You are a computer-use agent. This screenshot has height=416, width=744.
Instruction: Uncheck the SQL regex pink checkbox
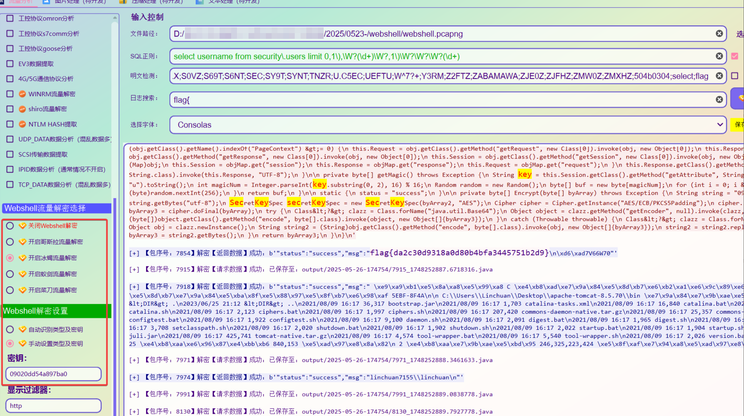(x=735, y=56)
